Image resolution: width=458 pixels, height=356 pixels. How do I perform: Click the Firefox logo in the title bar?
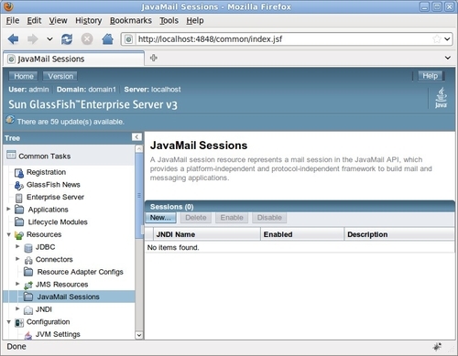[8, 6]
